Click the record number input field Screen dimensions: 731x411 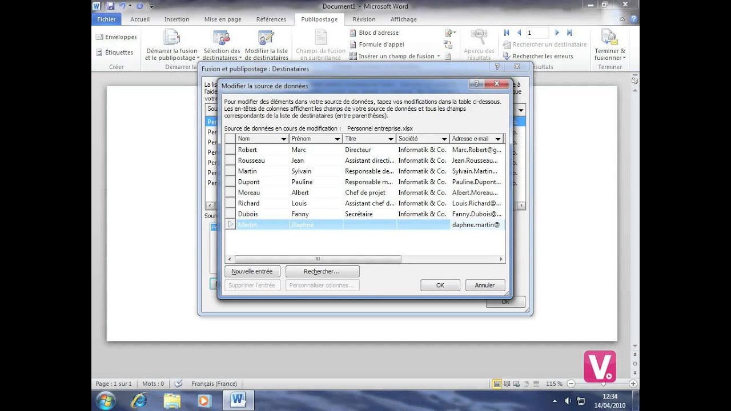point(537,33)
